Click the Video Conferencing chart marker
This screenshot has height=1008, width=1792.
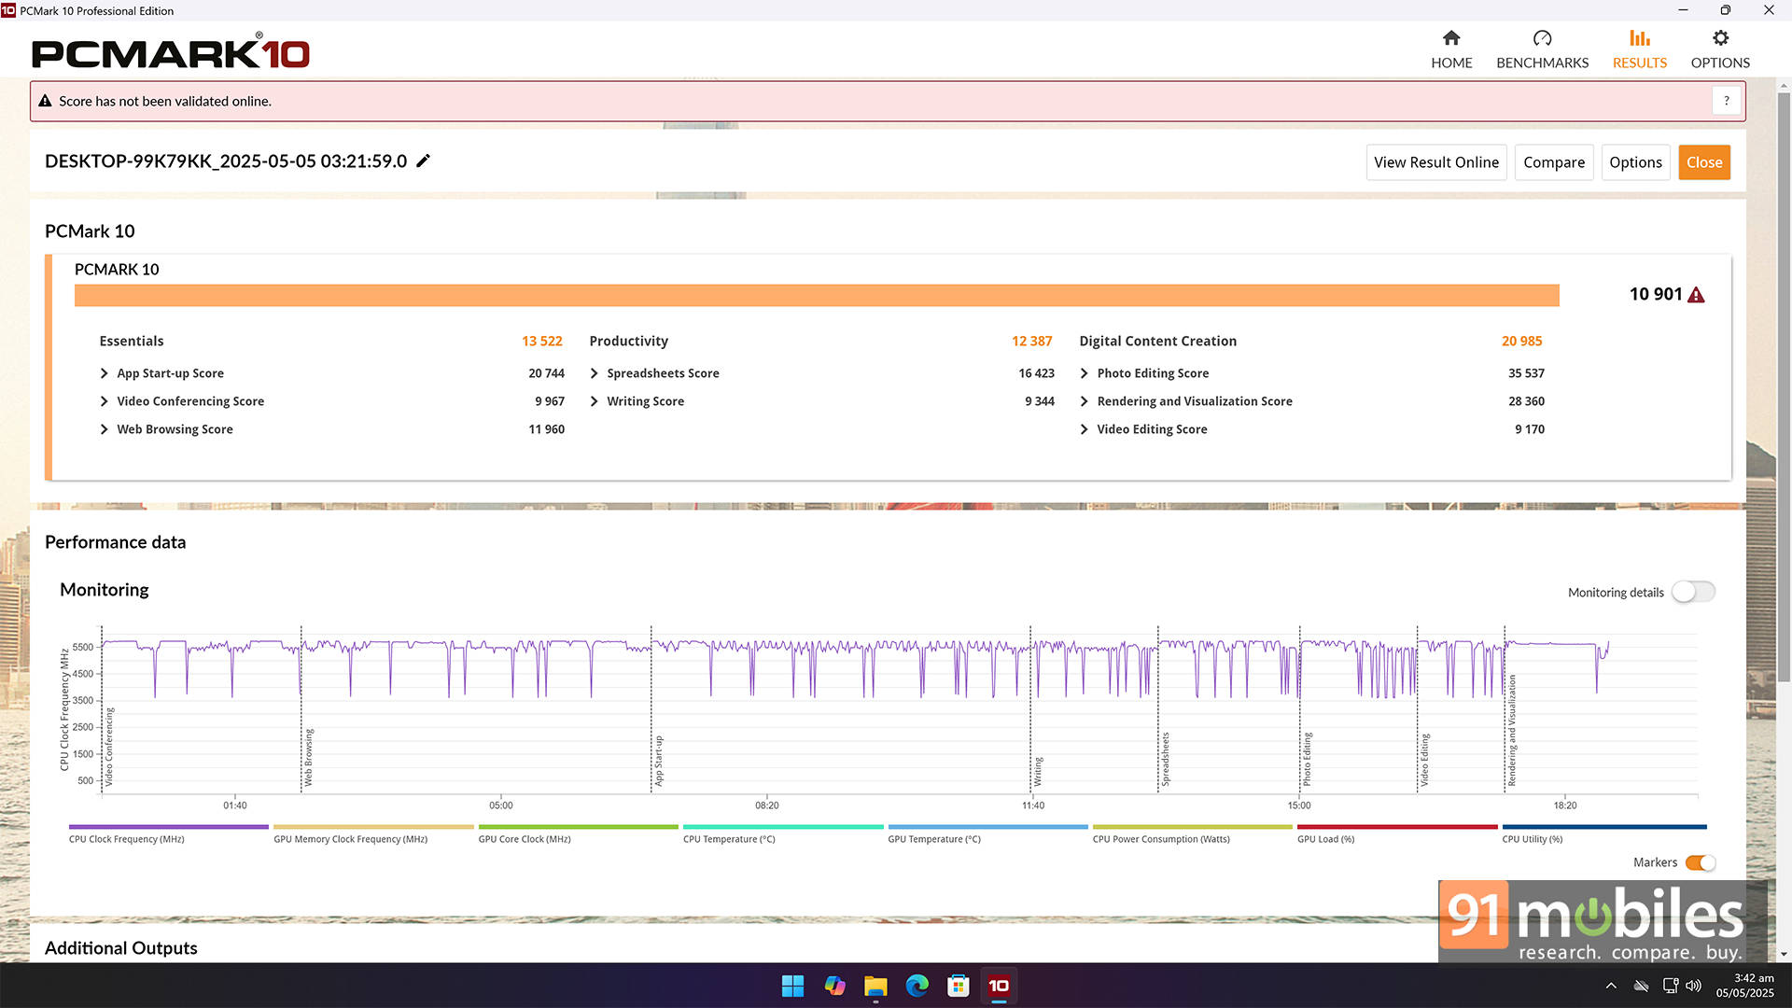tap(108, 747)
